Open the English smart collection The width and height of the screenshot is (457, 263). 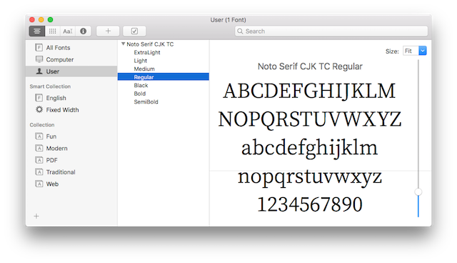[51, 98]
